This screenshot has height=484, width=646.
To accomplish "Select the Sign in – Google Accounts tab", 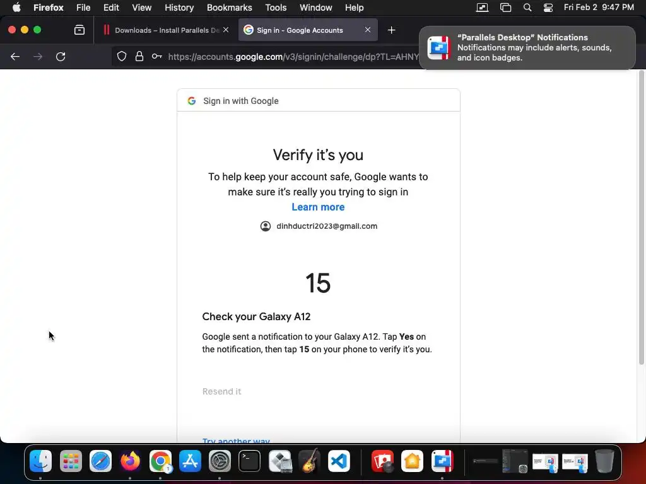I will pos(308,30).
